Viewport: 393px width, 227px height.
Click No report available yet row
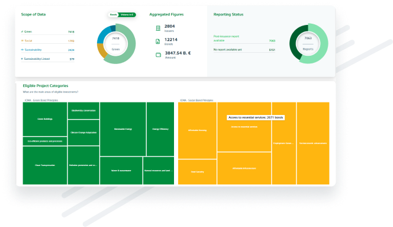pos(244,50)
